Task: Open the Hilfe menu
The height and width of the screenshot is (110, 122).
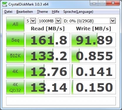Action: (x=55, y=12)
